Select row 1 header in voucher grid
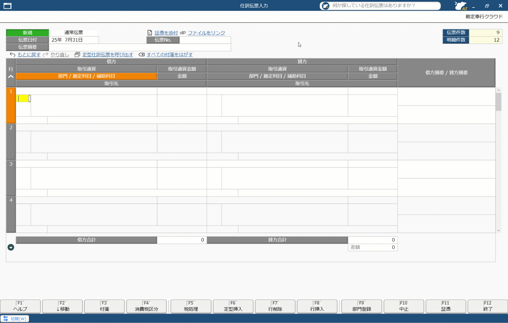Screen dimensions: 508x323 (x=11, y=105)
